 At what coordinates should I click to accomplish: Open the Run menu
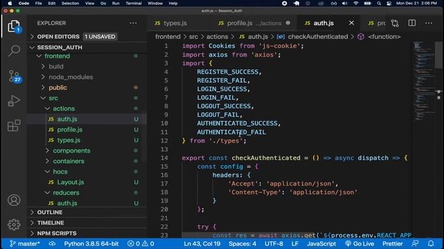click(x=116, y=3)
